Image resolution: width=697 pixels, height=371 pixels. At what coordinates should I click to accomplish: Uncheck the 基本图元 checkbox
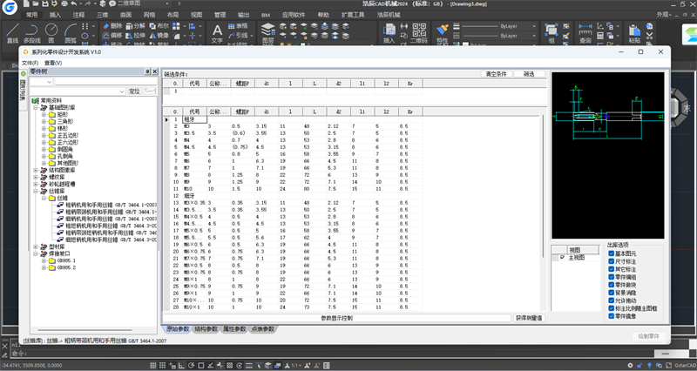[612, 253]
